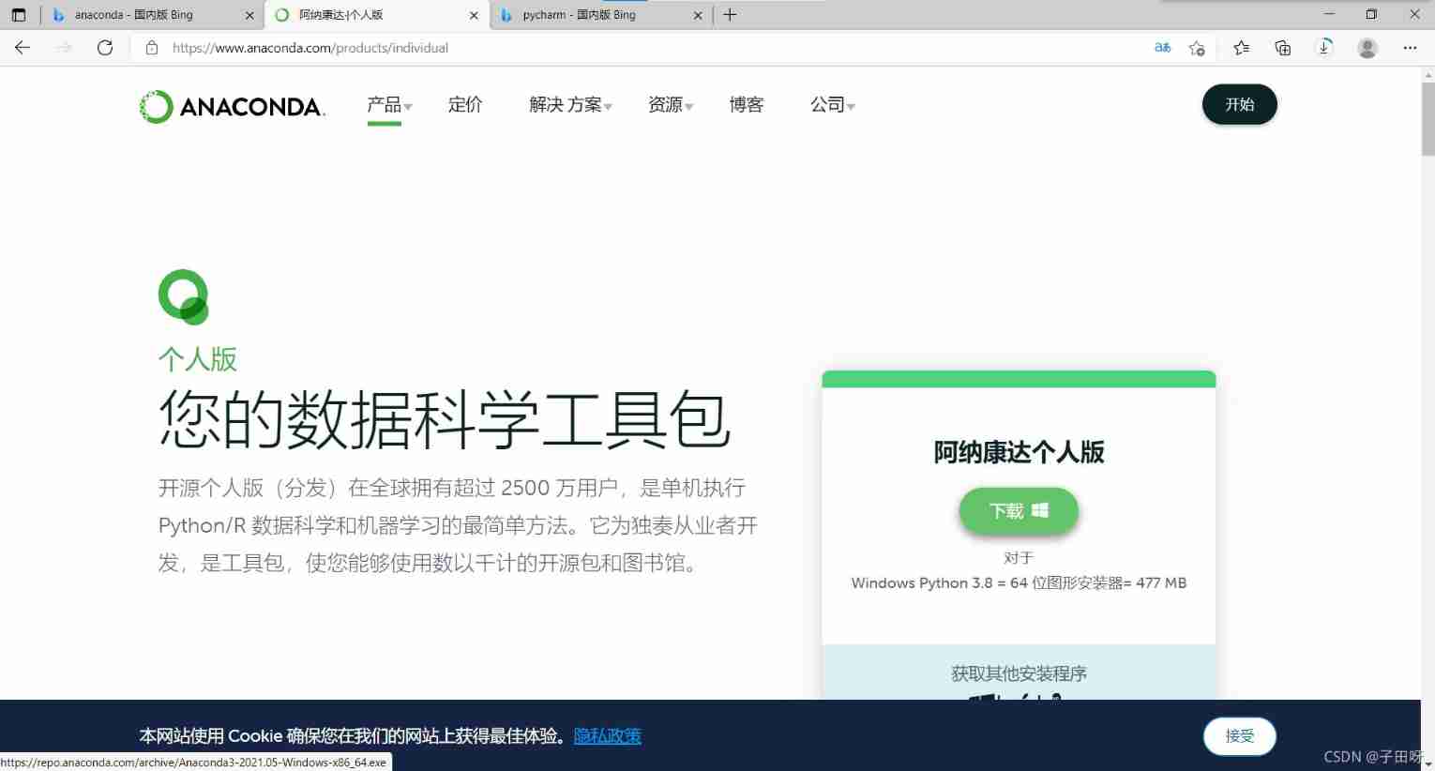
Task: Open a new browser tab
Action: (x=730, y=15)
